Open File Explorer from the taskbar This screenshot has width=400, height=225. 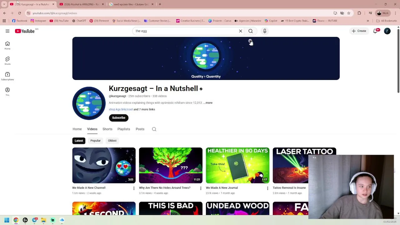pos(43,220)
